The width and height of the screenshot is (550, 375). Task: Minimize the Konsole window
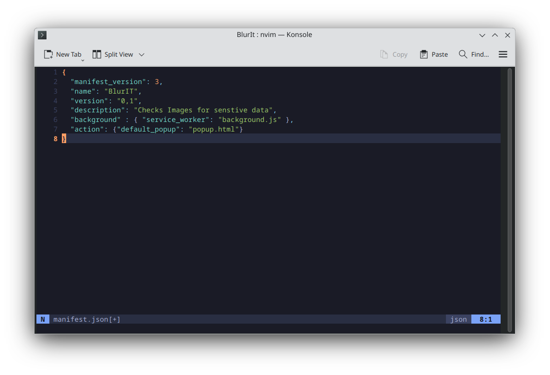point(482,35)
